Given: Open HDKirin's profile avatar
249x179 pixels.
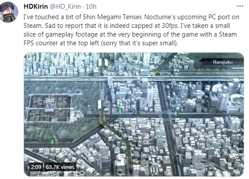Looking at the screenshot, I should pos(9,12).
